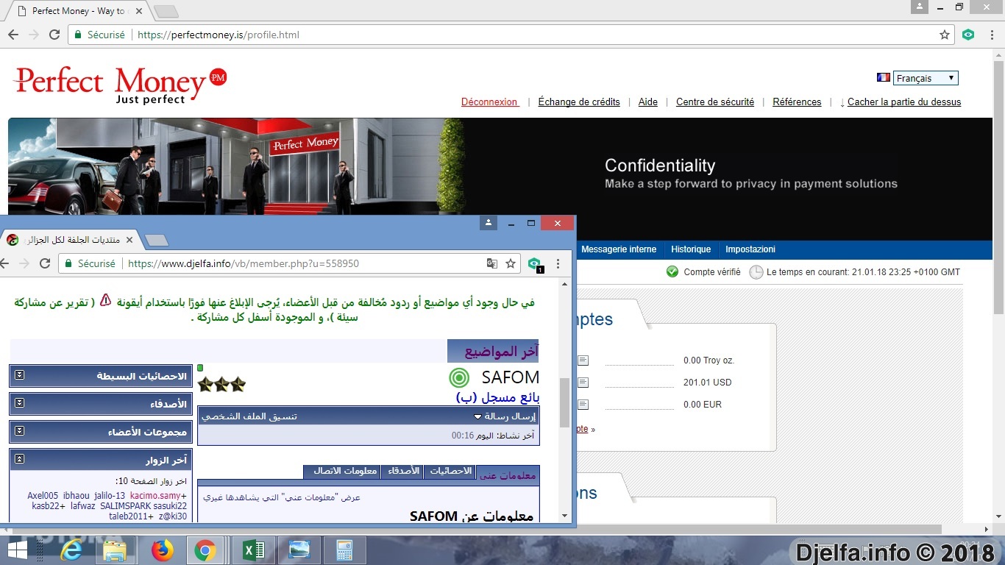Click the clock icon beside current time

click(x=756, y=272)
